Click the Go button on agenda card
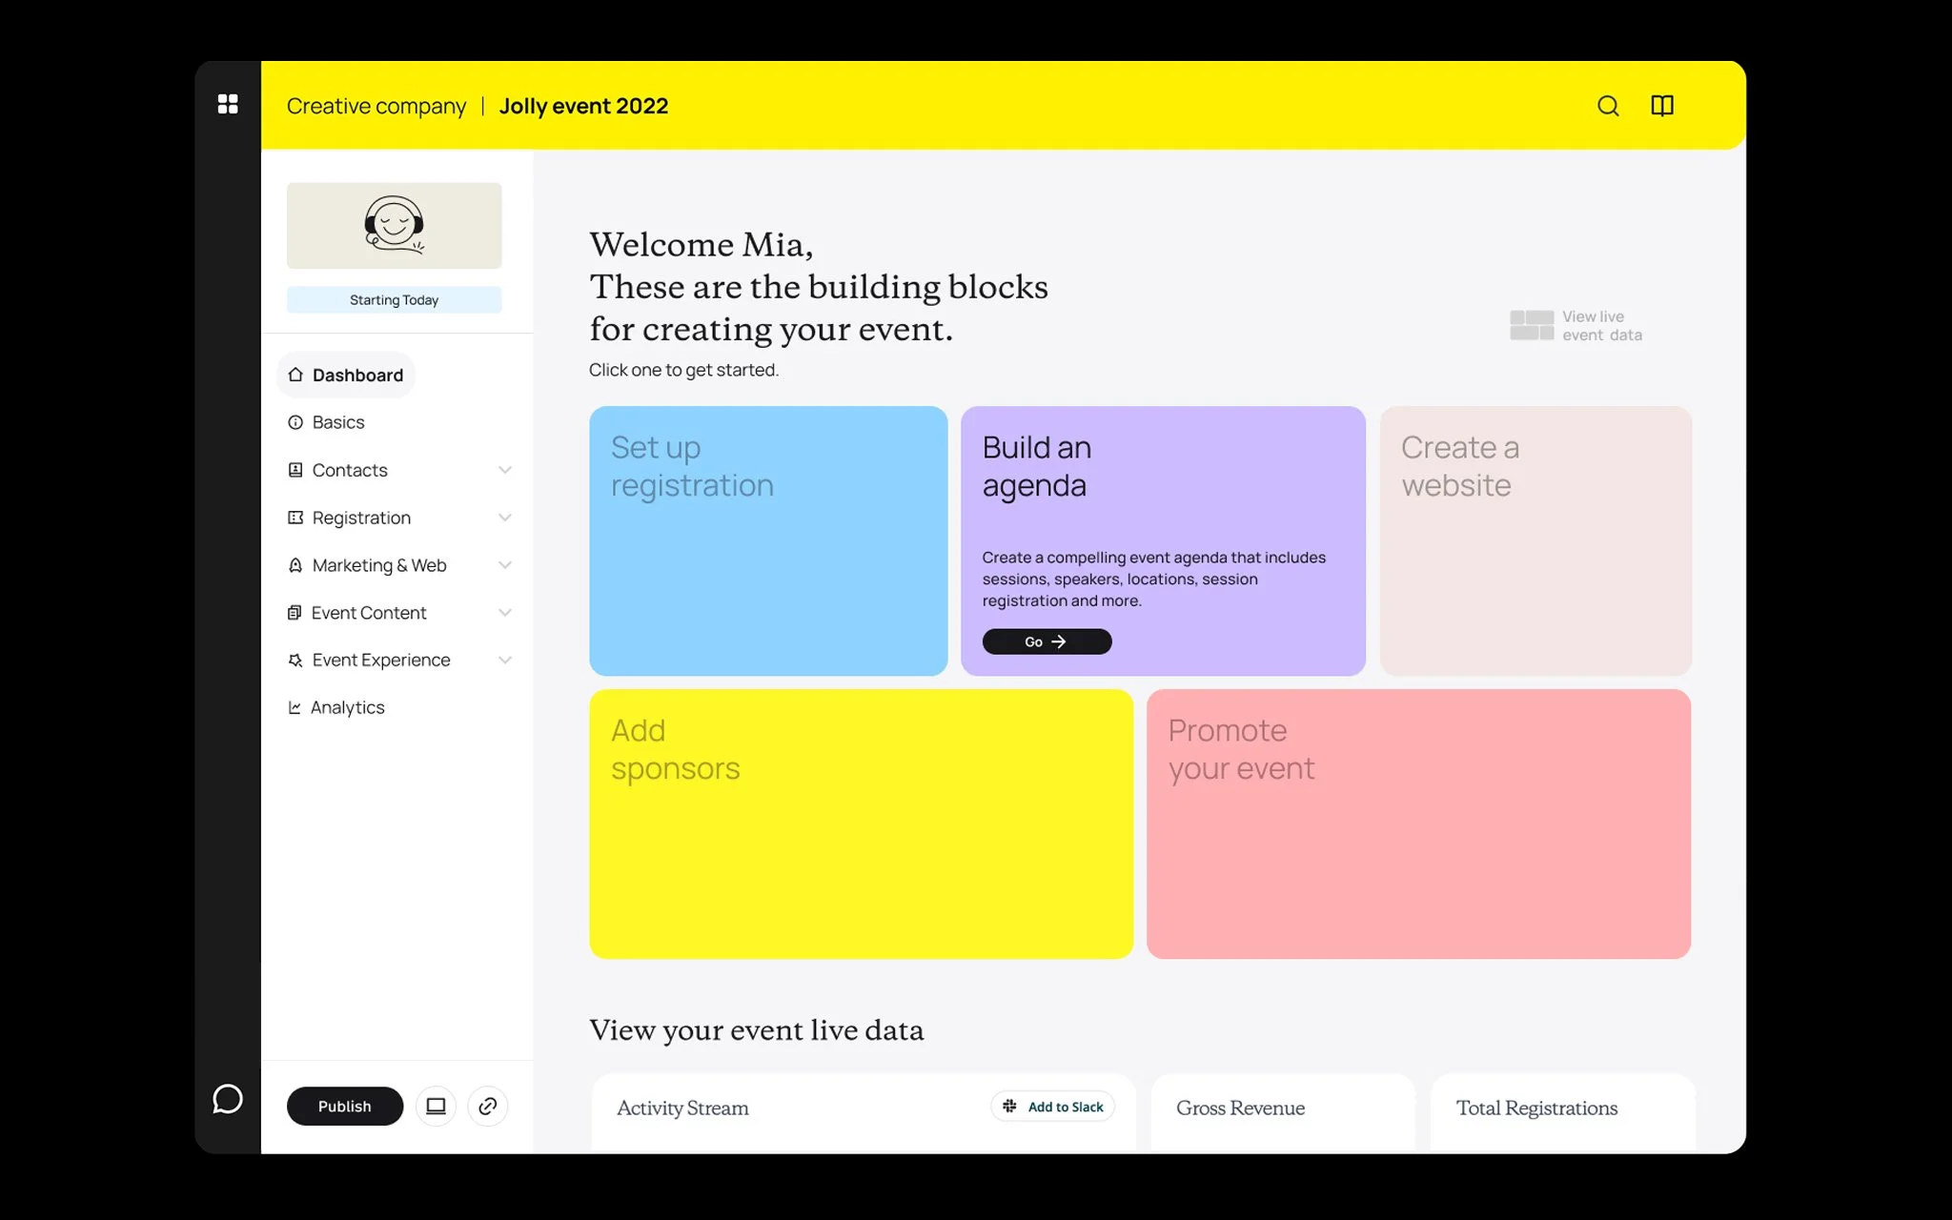 pyautogui.click(x=1047, y=641)
